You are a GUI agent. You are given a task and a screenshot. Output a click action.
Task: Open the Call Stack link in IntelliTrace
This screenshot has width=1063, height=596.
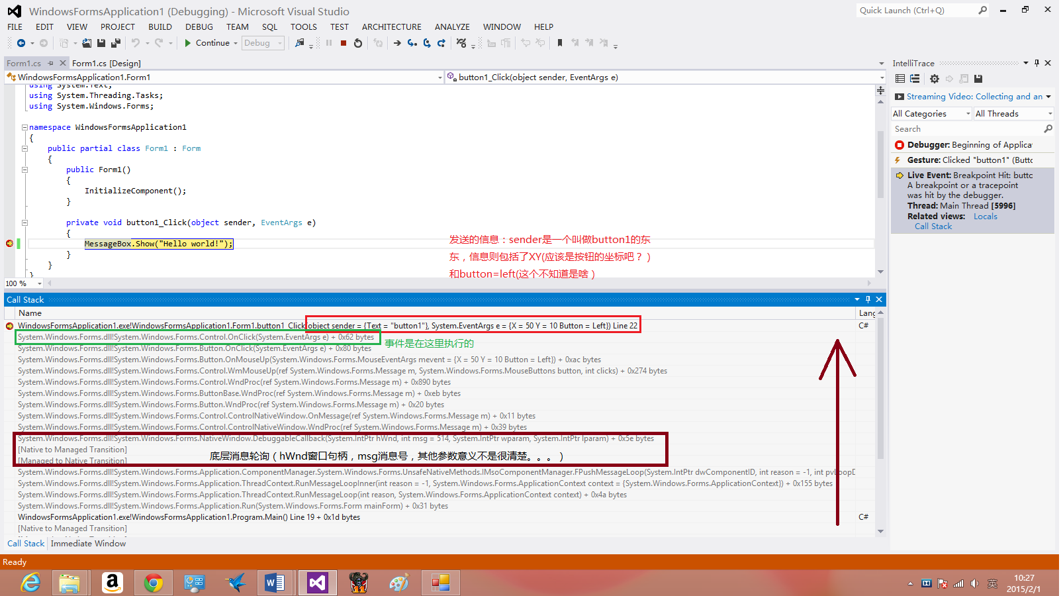(933, 226)
